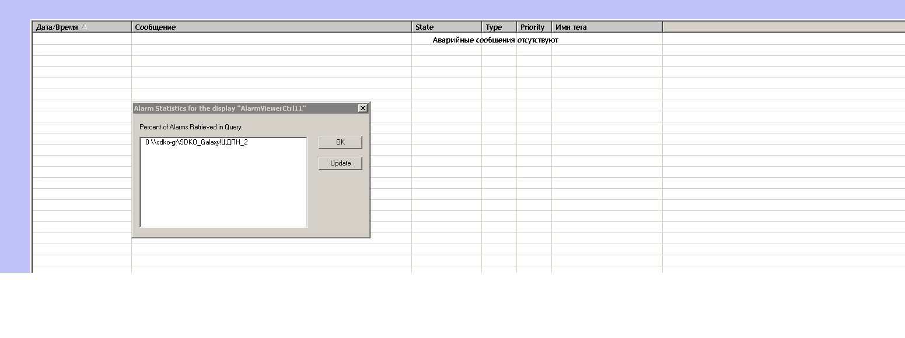Sort by the Дата/Время column header
905x338 pixels.
[57, 27]
